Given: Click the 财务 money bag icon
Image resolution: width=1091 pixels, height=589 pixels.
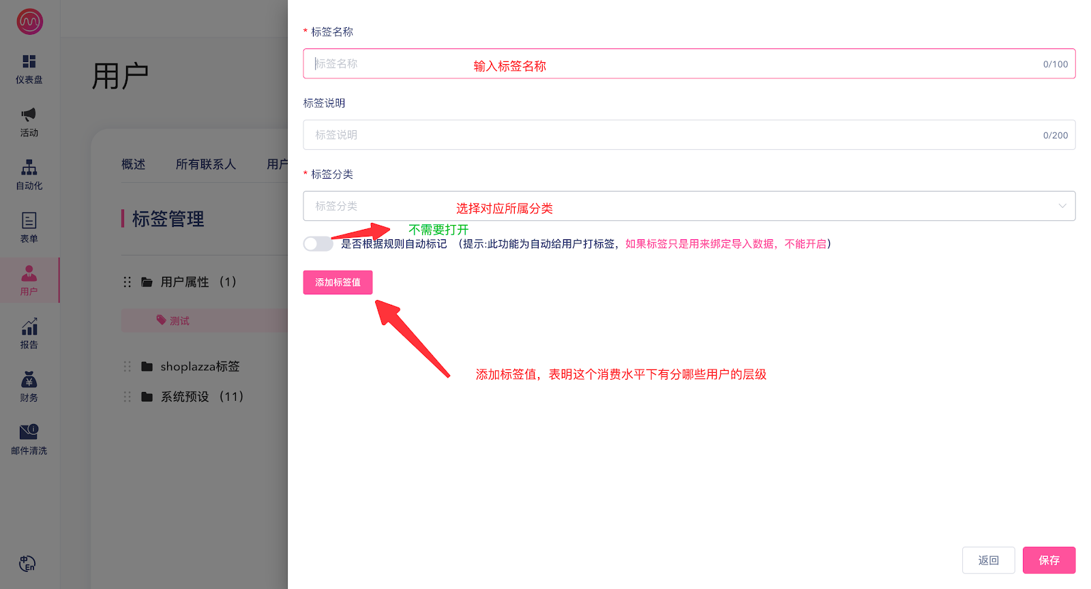Looking at the screenshot, I should (29, 380).
